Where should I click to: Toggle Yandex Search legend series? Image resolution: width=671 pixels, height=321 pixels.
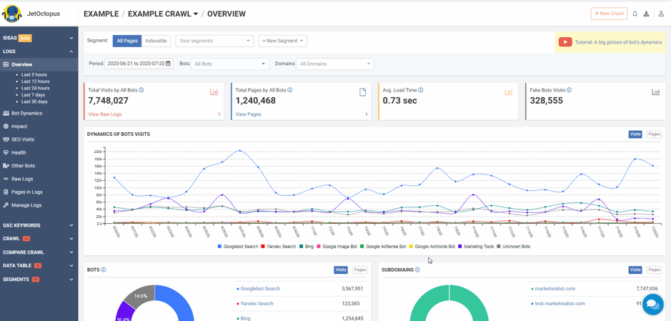pos(278,247)
